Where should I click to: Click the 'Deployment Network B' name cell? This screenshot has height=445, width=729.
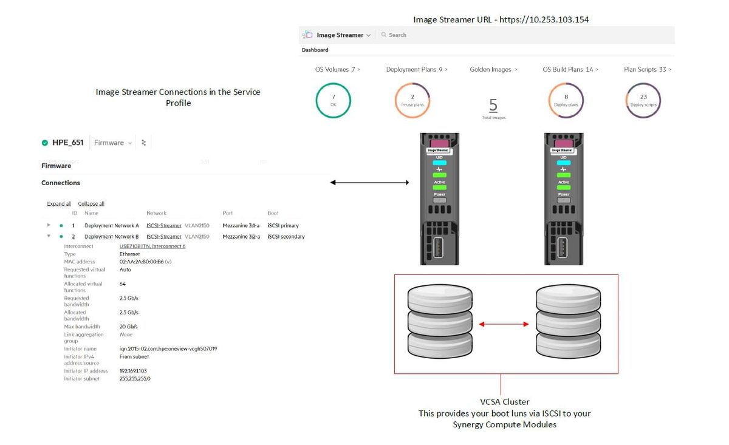(x=112, y=237)
